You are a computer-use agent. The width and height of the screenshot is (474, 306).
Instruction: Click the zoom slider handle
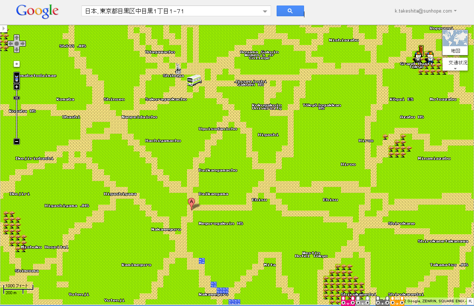point(17,98)
